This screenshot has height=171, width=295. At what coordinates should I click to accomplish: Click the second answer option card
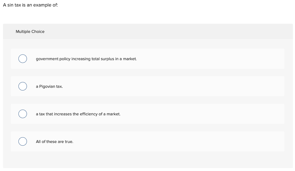coord(147,86)
